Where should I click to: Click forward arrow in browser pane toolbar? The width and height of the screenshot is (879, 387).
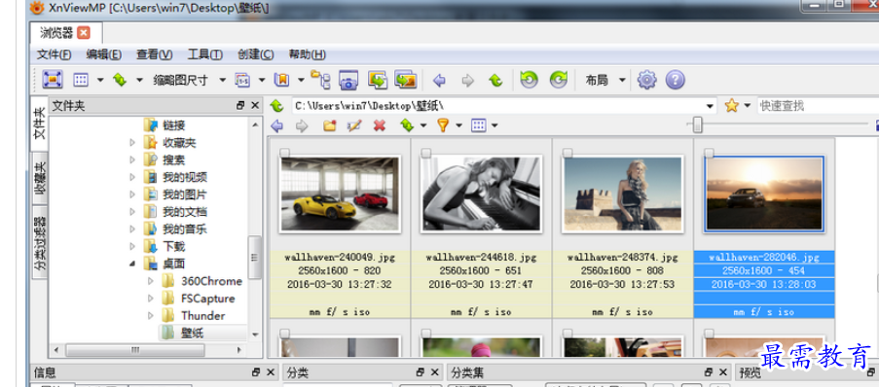tap(302, 126)
